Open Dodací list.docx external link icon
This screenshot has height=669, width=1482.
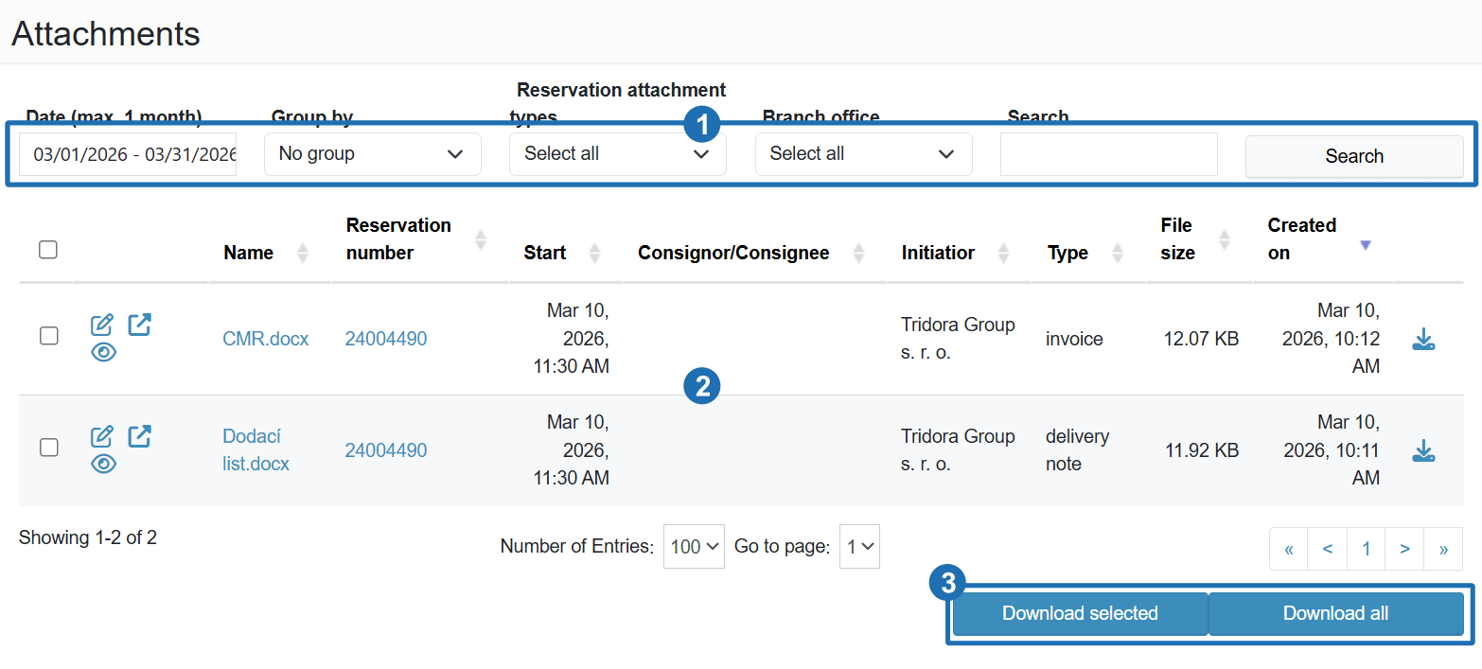(x=139, y=436)
